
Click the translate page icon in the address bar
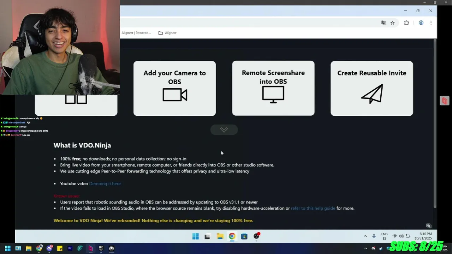(x=383, y=23)
